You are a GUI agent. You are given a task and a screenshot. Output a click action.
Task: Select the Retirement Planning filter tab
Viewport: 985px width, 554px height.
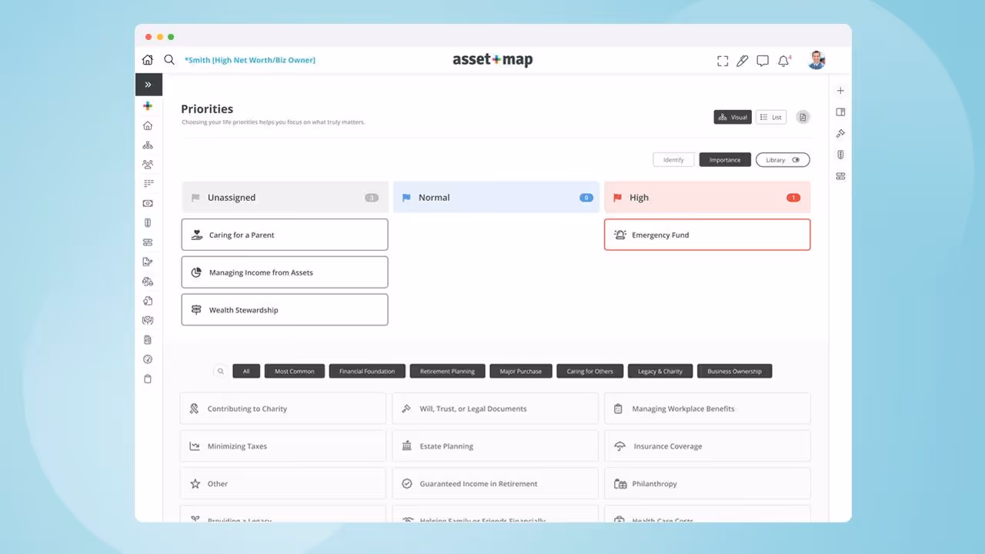(447, 371)
